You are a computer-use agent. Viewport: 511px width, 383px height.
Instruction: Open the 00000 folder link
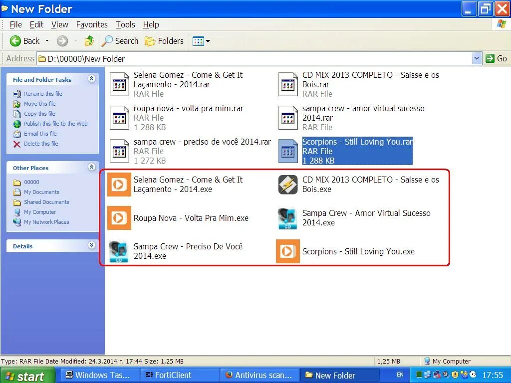(x=31, y=182)
